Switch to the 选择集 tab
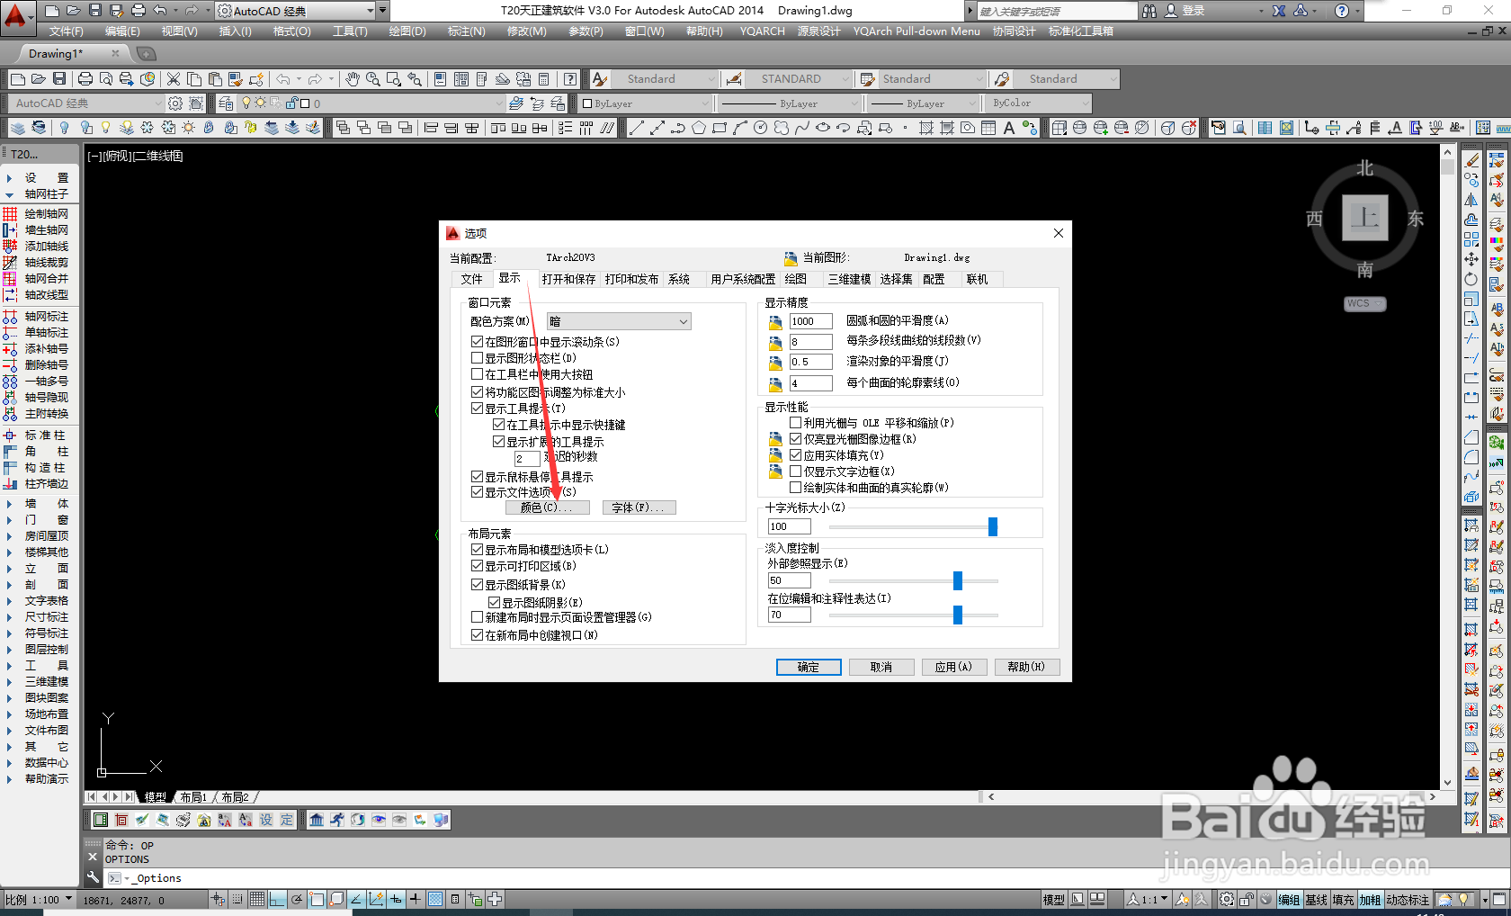This screenshot has width=1511, height=916. (x=896, y=279)
